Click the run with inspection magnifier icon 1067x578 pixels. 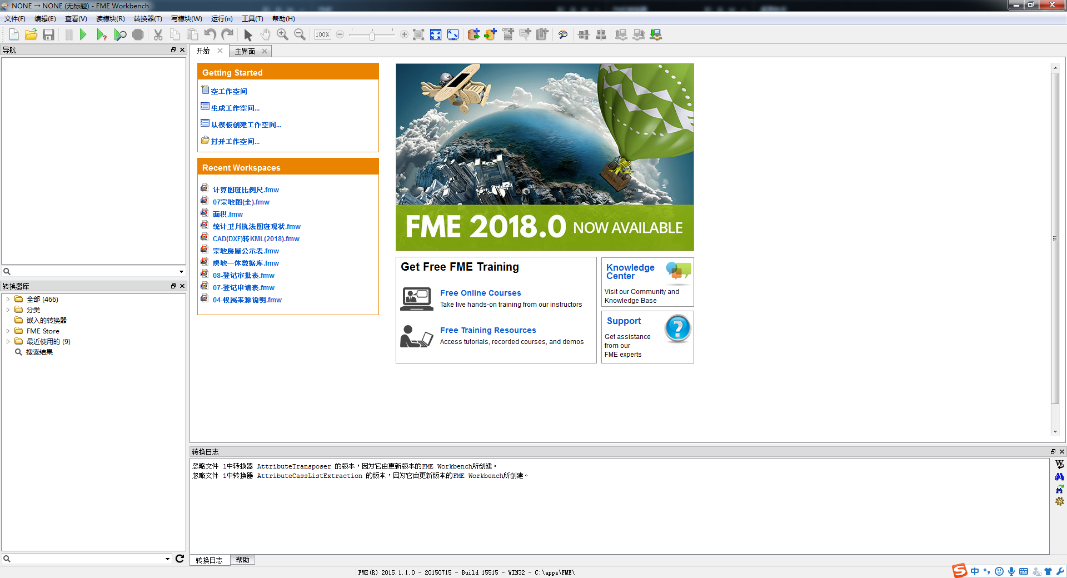point(120,34)
